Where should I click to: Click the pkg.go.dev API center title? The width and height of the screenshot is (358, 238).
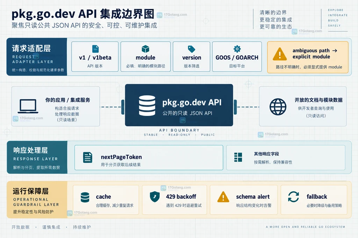pos(192,102)
